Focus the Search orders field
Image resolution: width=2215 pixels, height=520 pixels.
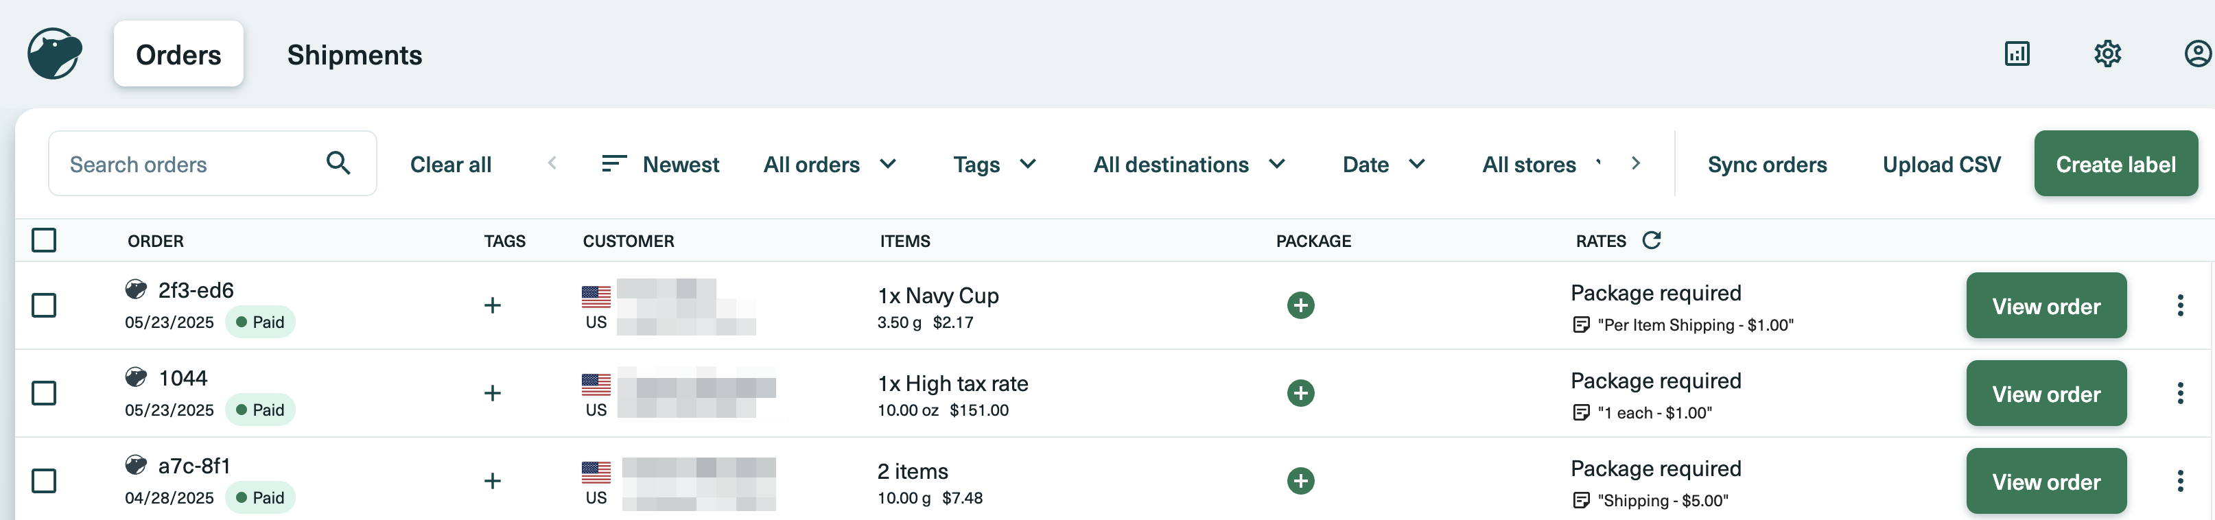(213, 163)
